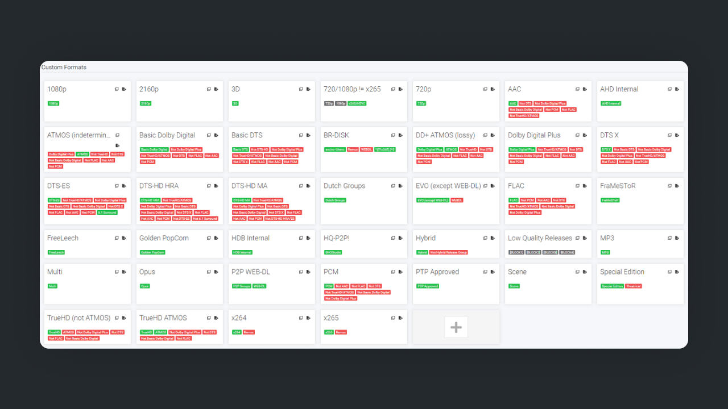728x409 pixels.
Task: Clone the PCM custom format
Action: (x=393, y=272)
